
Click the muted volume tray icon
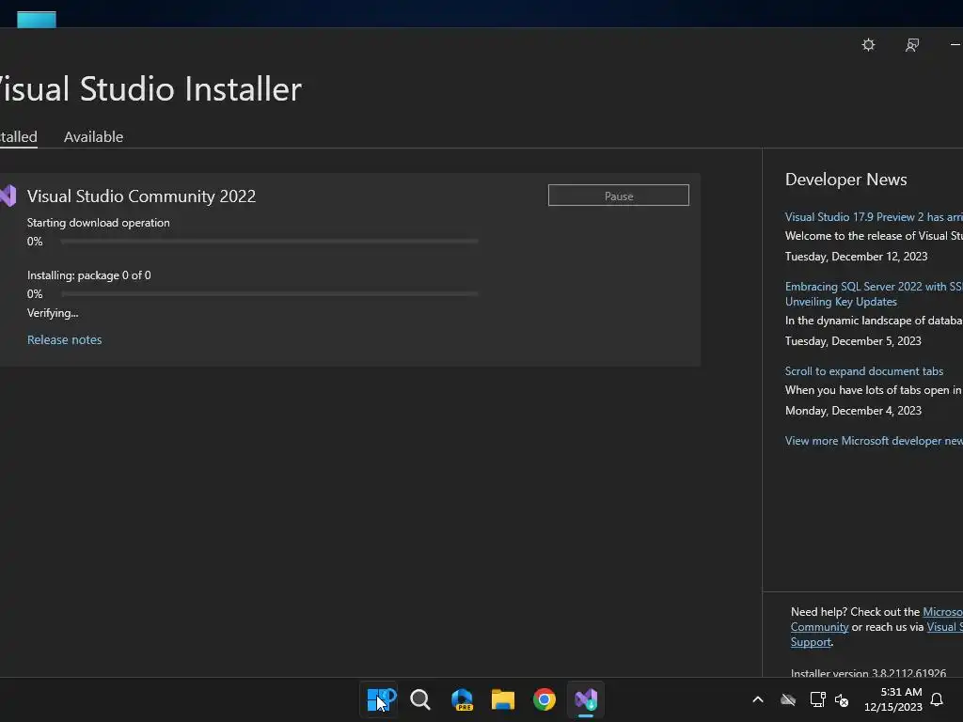pos(842,699)
